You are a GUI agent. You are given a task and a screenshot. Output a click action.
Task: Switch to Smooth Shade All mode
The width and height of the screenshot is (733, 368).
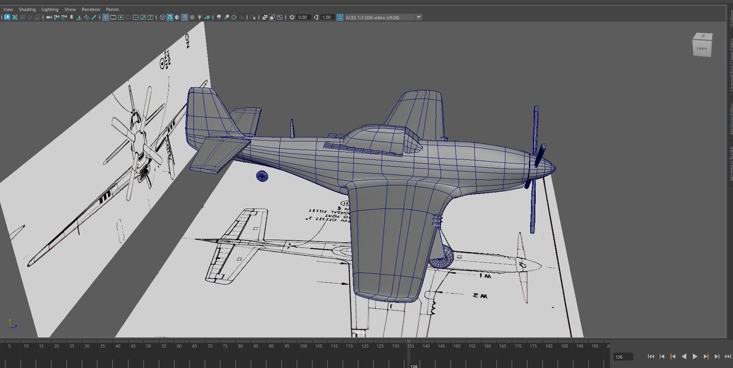click(x=170, y=17)
